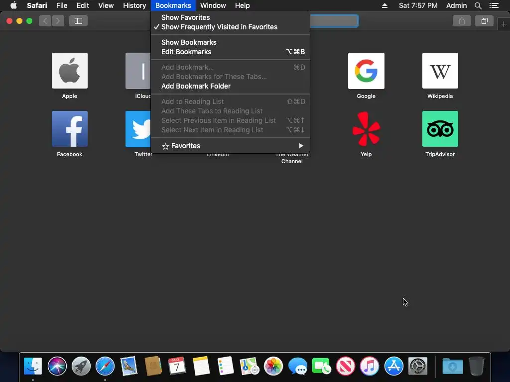This screenshot has height=382, width=510.
Task: Open the iCloud favorite tile
Action: (138, 71)
